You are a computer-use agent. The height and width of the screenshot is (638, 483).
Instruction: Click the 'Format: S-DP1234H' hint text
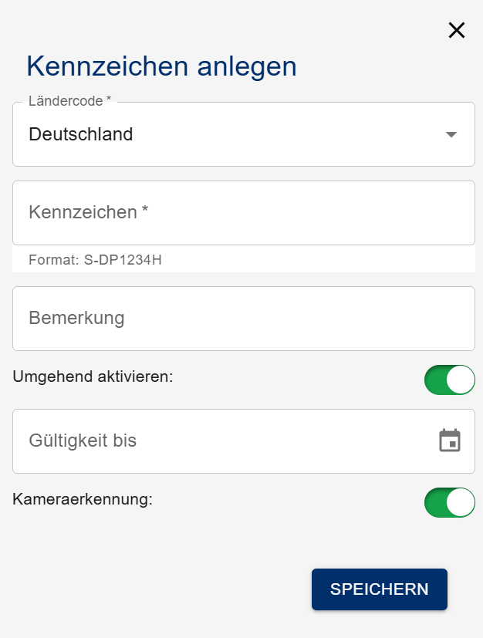[x=95, y=260]
